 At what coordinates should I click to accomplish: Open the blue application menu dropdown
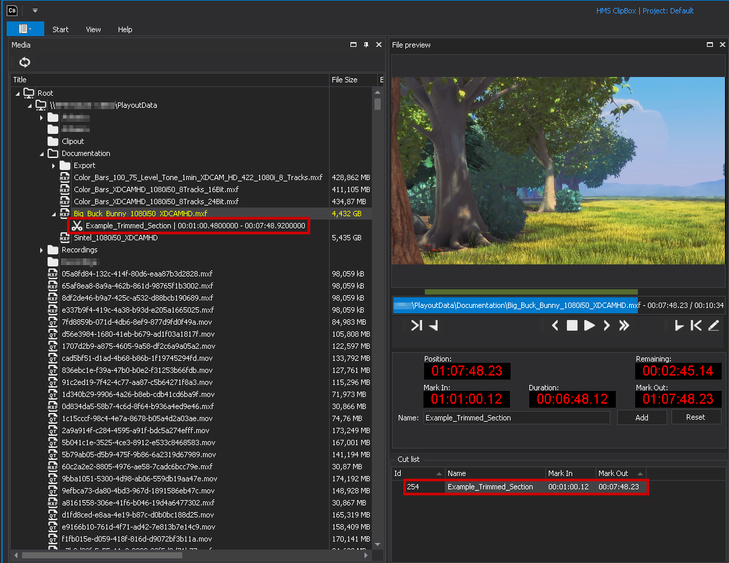pos(25,29)
